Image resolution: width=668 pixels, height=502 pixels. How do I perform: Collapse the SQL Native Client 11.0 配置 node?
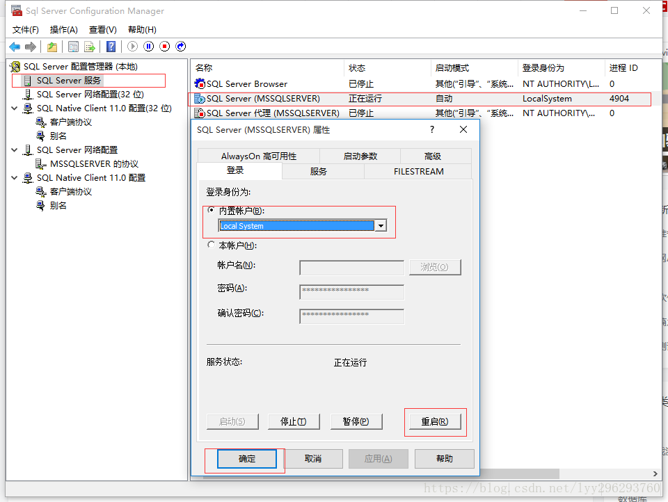click(14, 177)
